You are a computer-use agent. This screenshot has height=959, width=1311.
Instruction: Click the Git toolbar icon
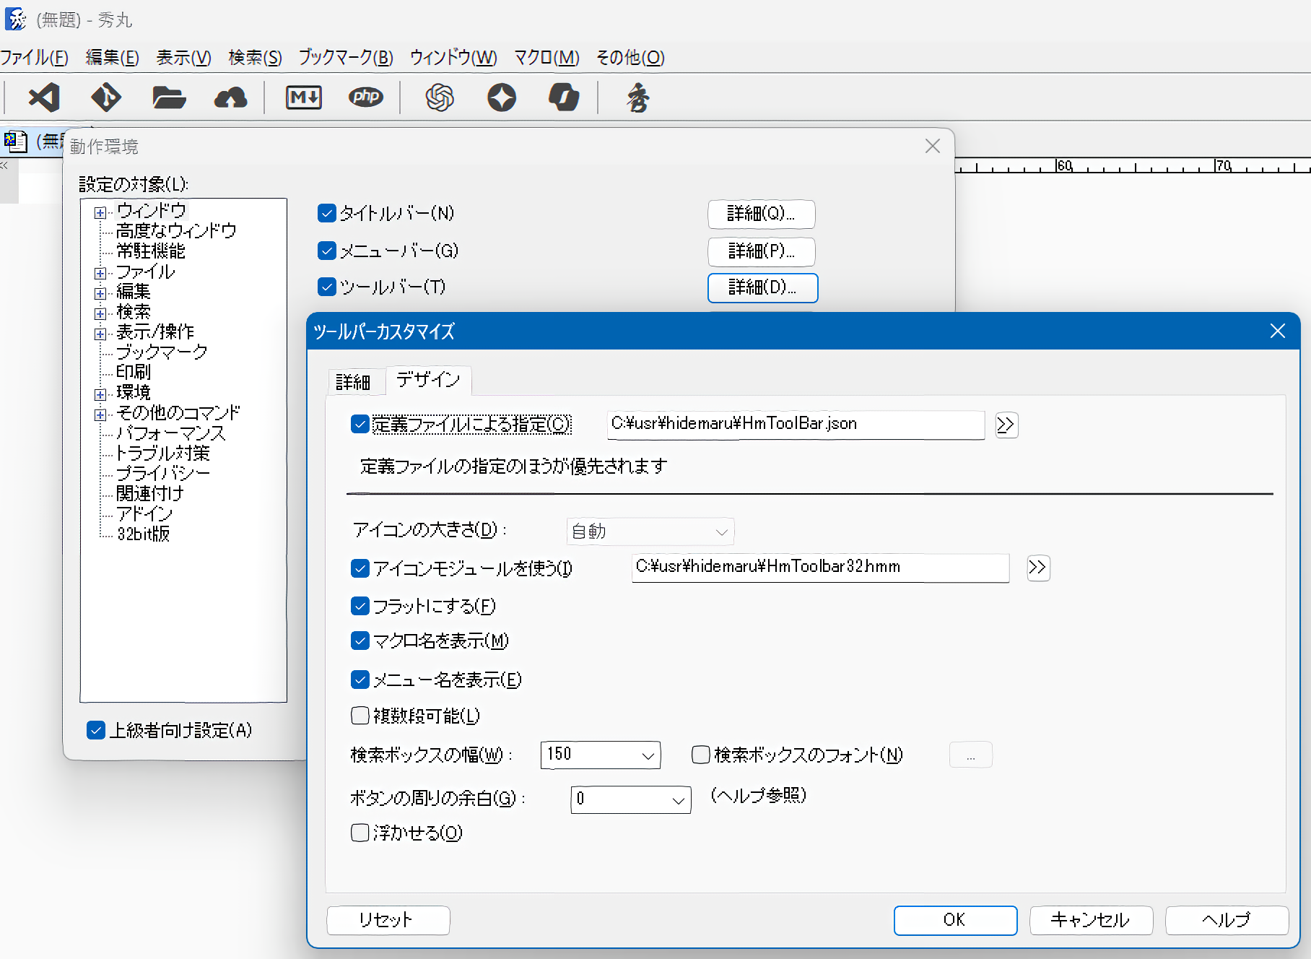[x=106, y=97]
